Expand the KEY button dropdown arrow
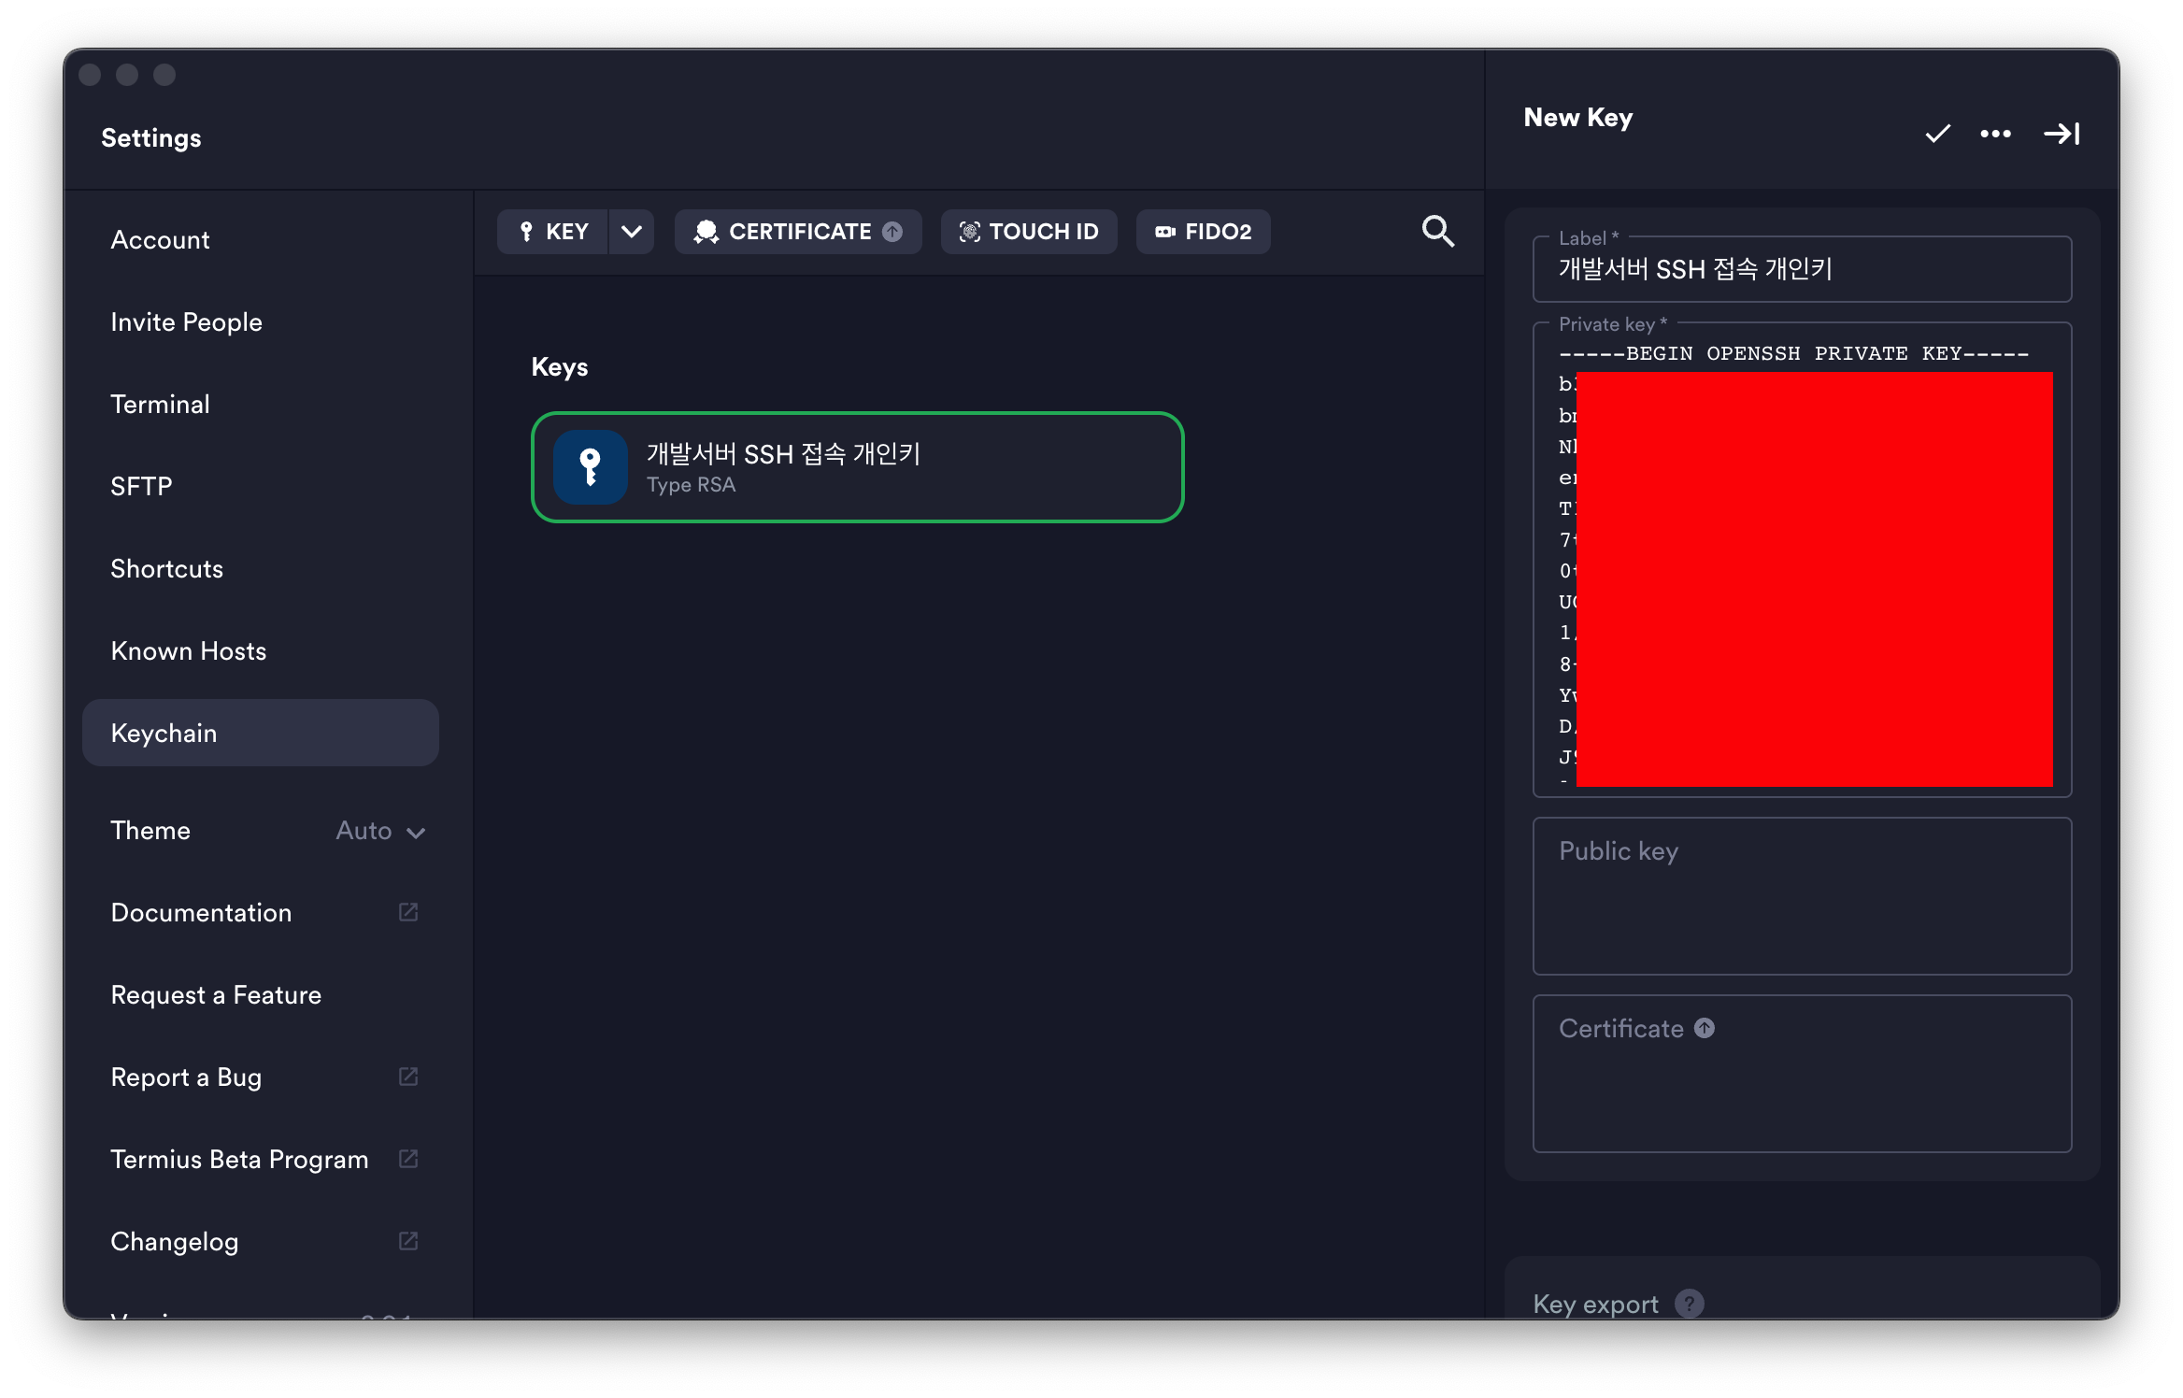The image size is (2183, 1398). (632, 232)
